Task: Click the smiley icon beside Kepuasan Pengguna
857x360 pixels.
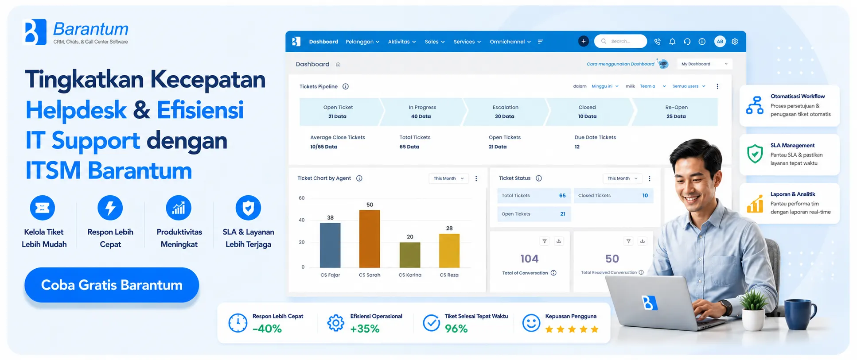Action: click(x=531, y=323)
